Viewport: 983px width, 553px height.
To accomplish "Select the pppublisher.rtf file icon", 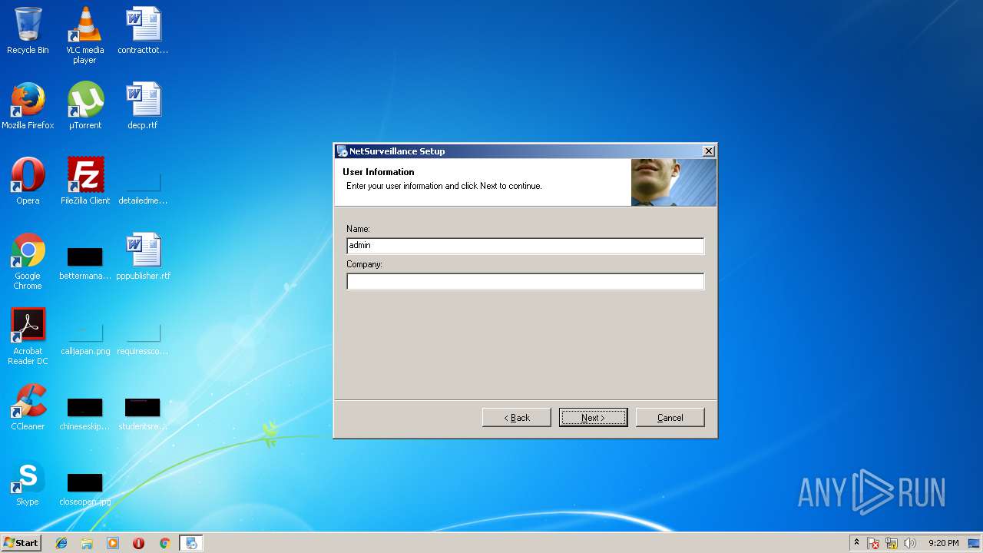I will (x=143, y=257).
